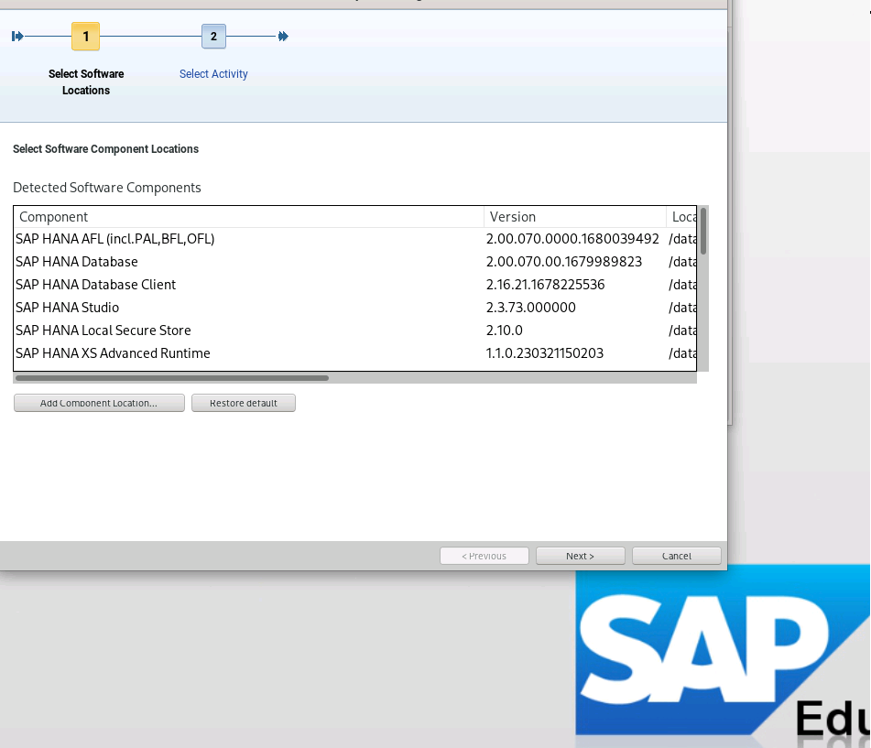Cancel the installation wizard
871x748 pixels.
(677, 556)
